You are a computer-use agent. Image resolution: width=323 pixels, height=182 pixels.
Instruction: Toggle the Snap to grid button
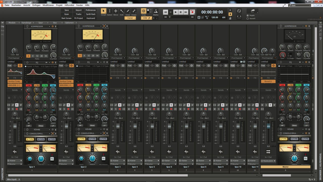tap(143, 11)
